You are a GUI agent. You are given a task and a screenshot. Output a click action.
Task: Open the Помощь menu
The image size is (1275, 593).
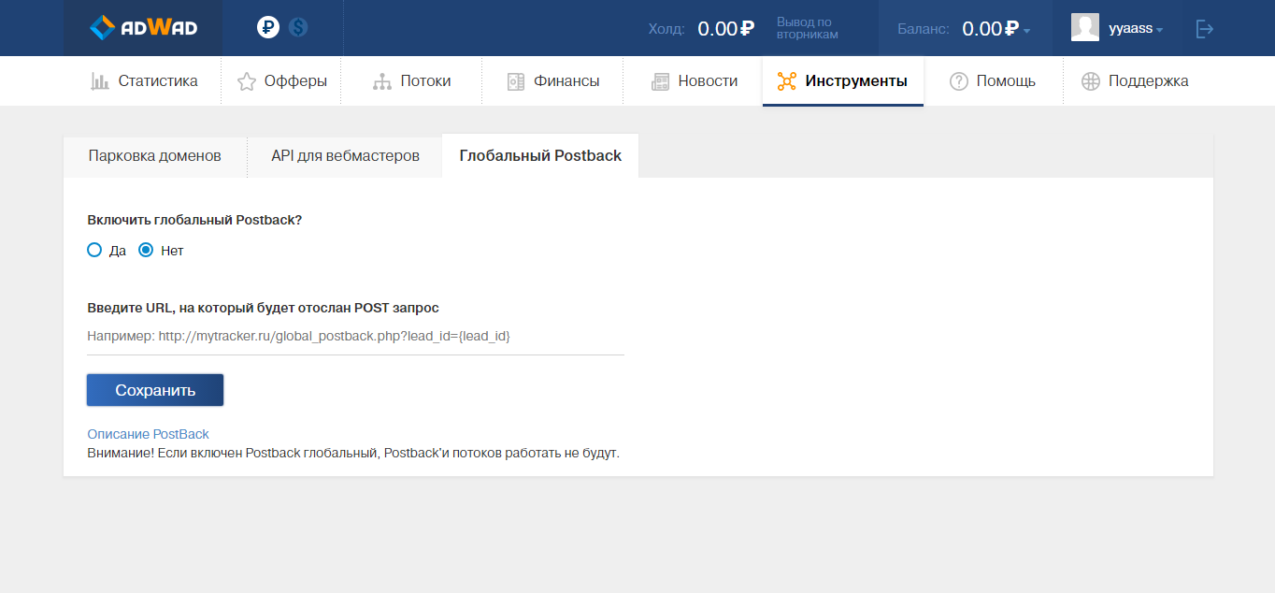tap(994, 81)
